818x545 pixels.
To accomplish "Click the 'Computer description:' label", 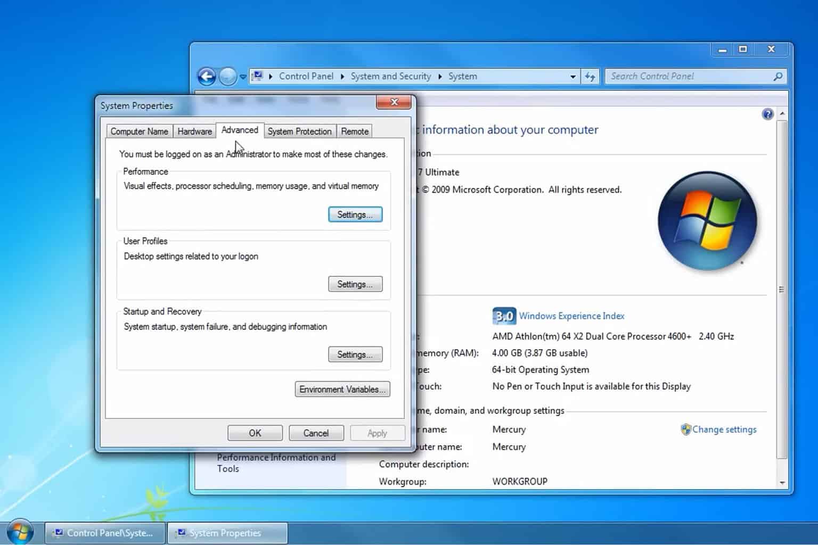I will [x=424, y=464].
